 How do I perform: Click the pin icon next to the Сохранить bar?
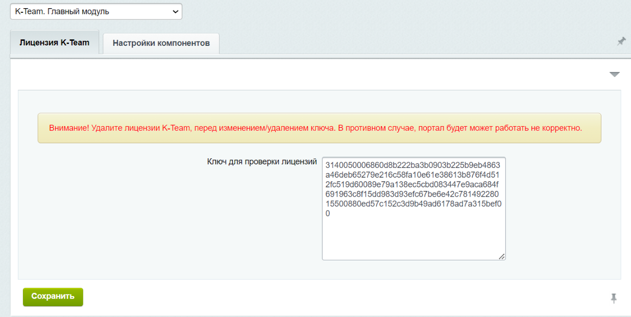tap(614, 299)
